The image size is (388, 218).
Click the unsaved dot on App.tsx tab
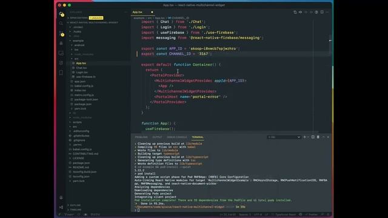152,12
